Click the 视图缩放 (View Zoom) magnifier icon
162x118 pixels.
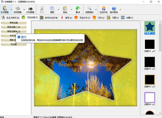tap(89, 9)
